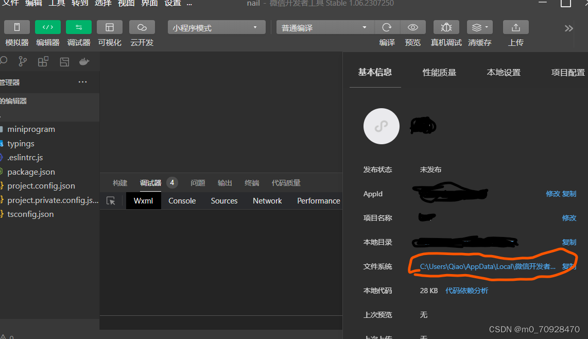Toggle the simulator (模拟器) panel button
Viewport: 588px width, 339px height.
click(17, 27)
